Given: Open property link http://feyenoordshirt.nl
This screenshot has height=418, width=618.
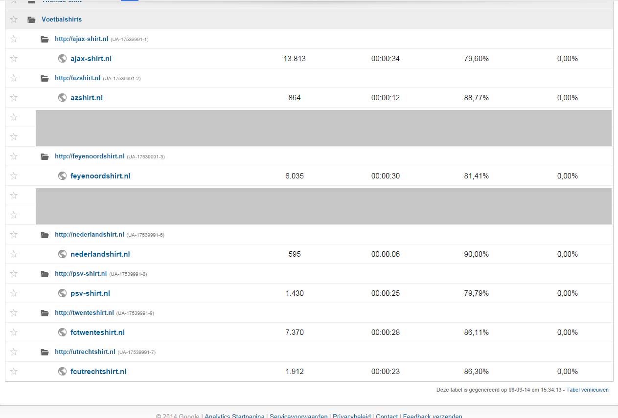Looking at the screenshot, I should 90,156.
